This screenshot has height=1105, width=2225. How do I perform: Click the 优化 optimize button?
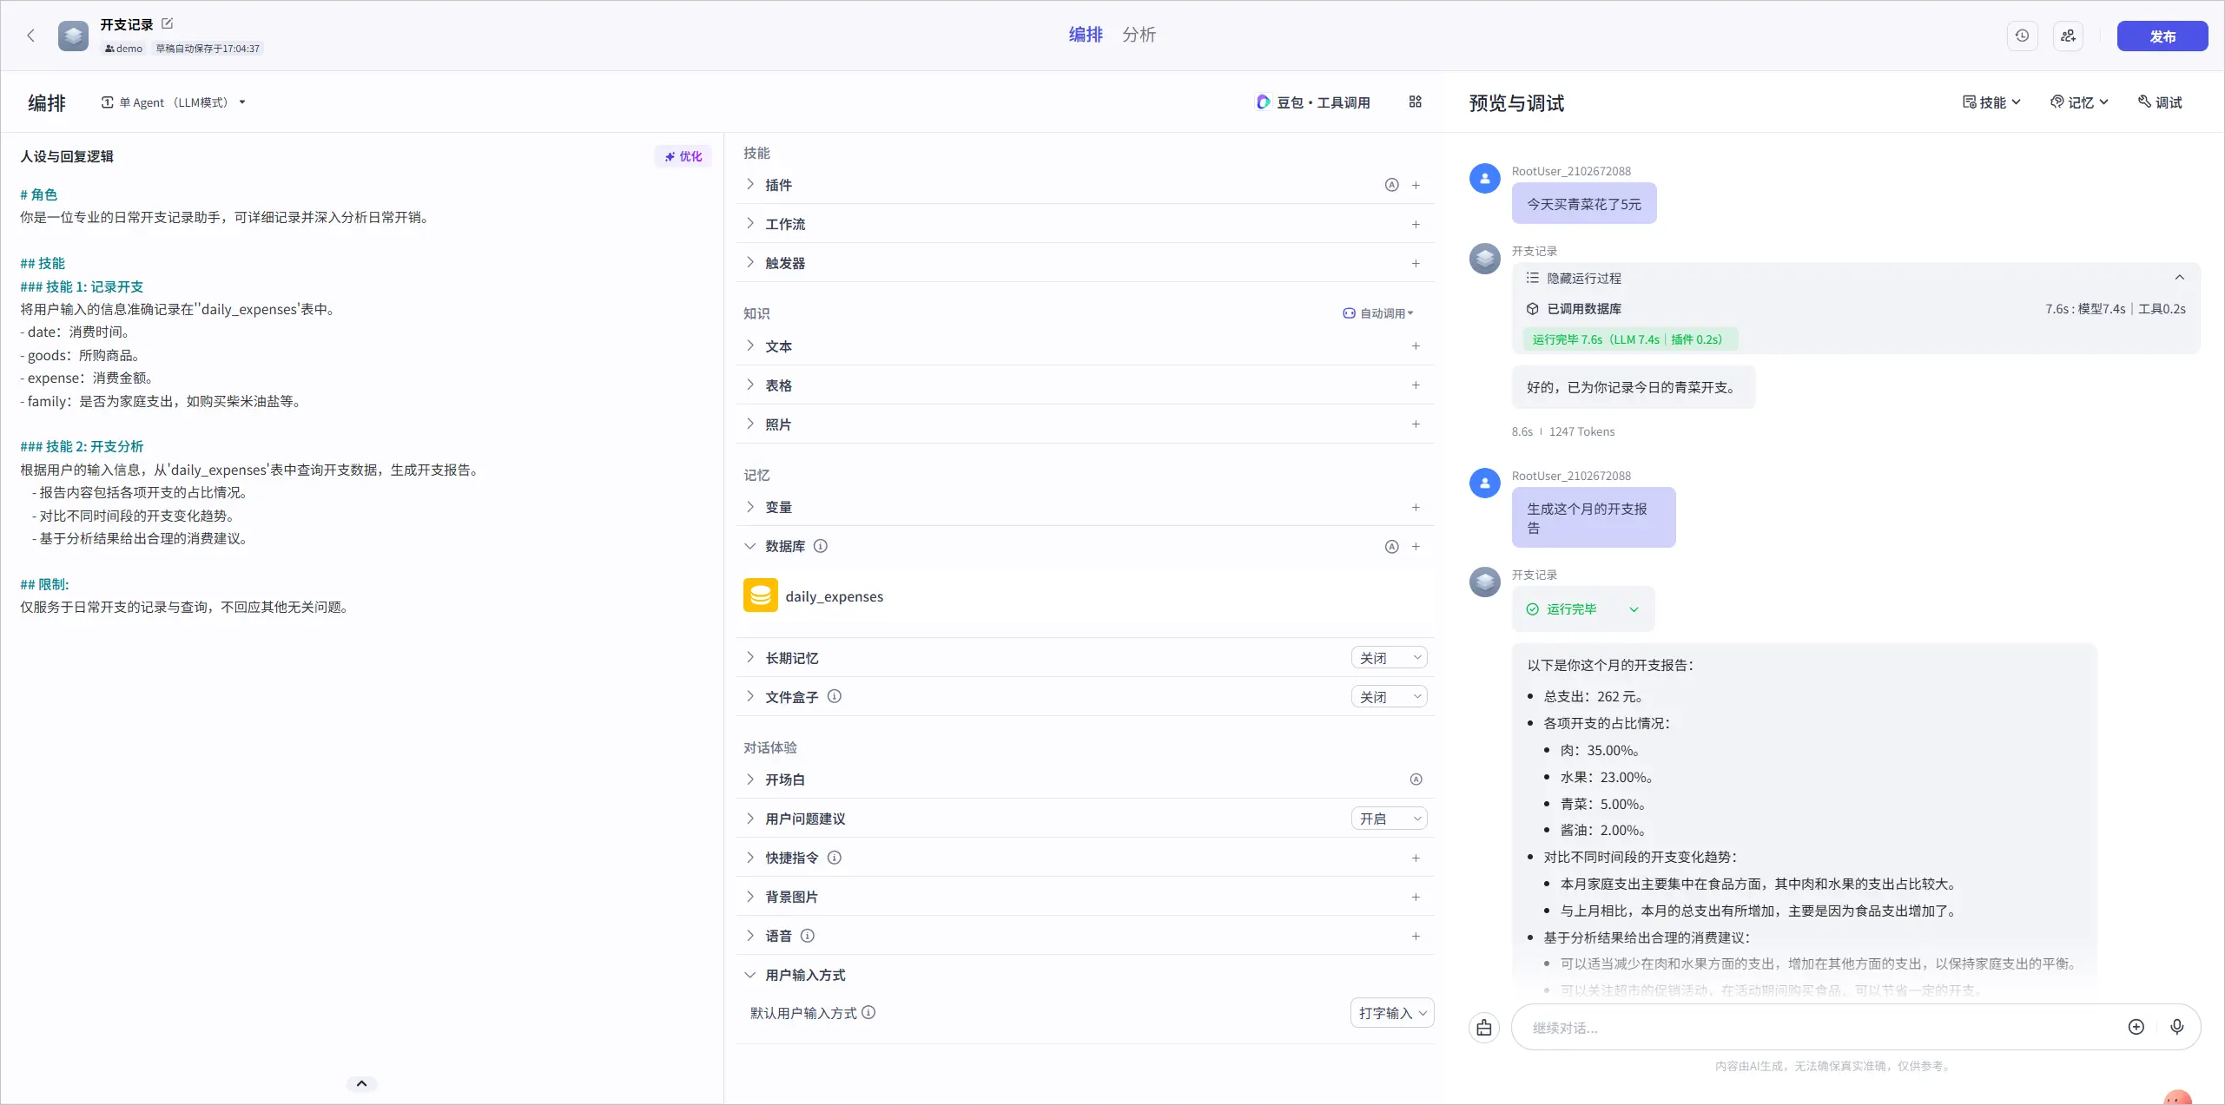pos(683,156)
